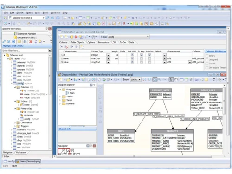Click the left tree vertical scrollbar
232x174 pixels.
(x=50, y=76)
